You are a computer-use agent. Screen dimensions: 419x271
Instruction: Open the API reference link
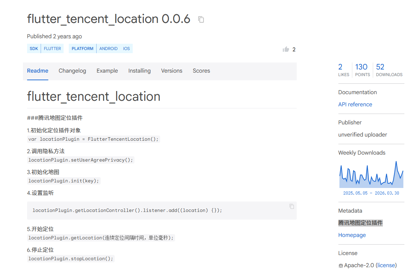[355, 105]
